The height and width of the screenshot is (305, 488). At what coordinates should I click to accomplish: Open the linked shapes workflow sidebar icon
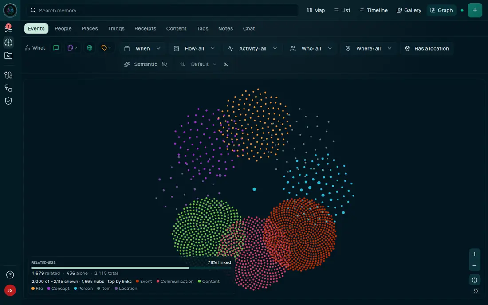tap(8, 88)
